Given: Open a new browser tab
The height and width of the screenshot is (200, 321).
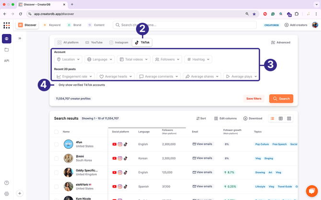Looking at the screenshot, I should (72, 4).
